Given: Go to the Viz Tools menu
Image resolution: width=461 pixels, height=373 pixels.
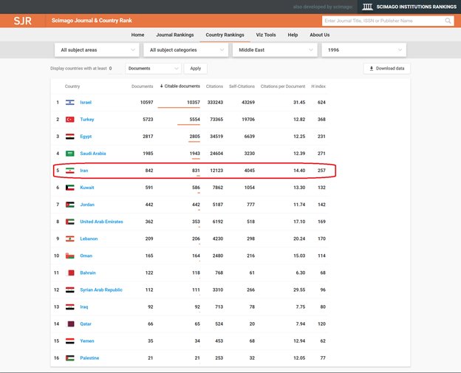Looking at the screenshot, I should 265,35.
